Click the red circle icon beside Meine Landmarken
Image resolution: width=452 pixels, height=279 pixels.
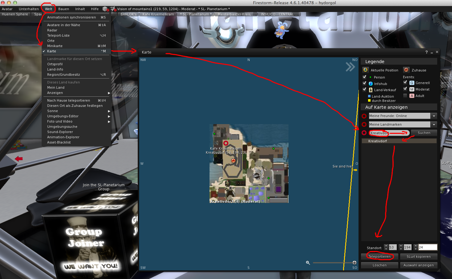[364, 124]
